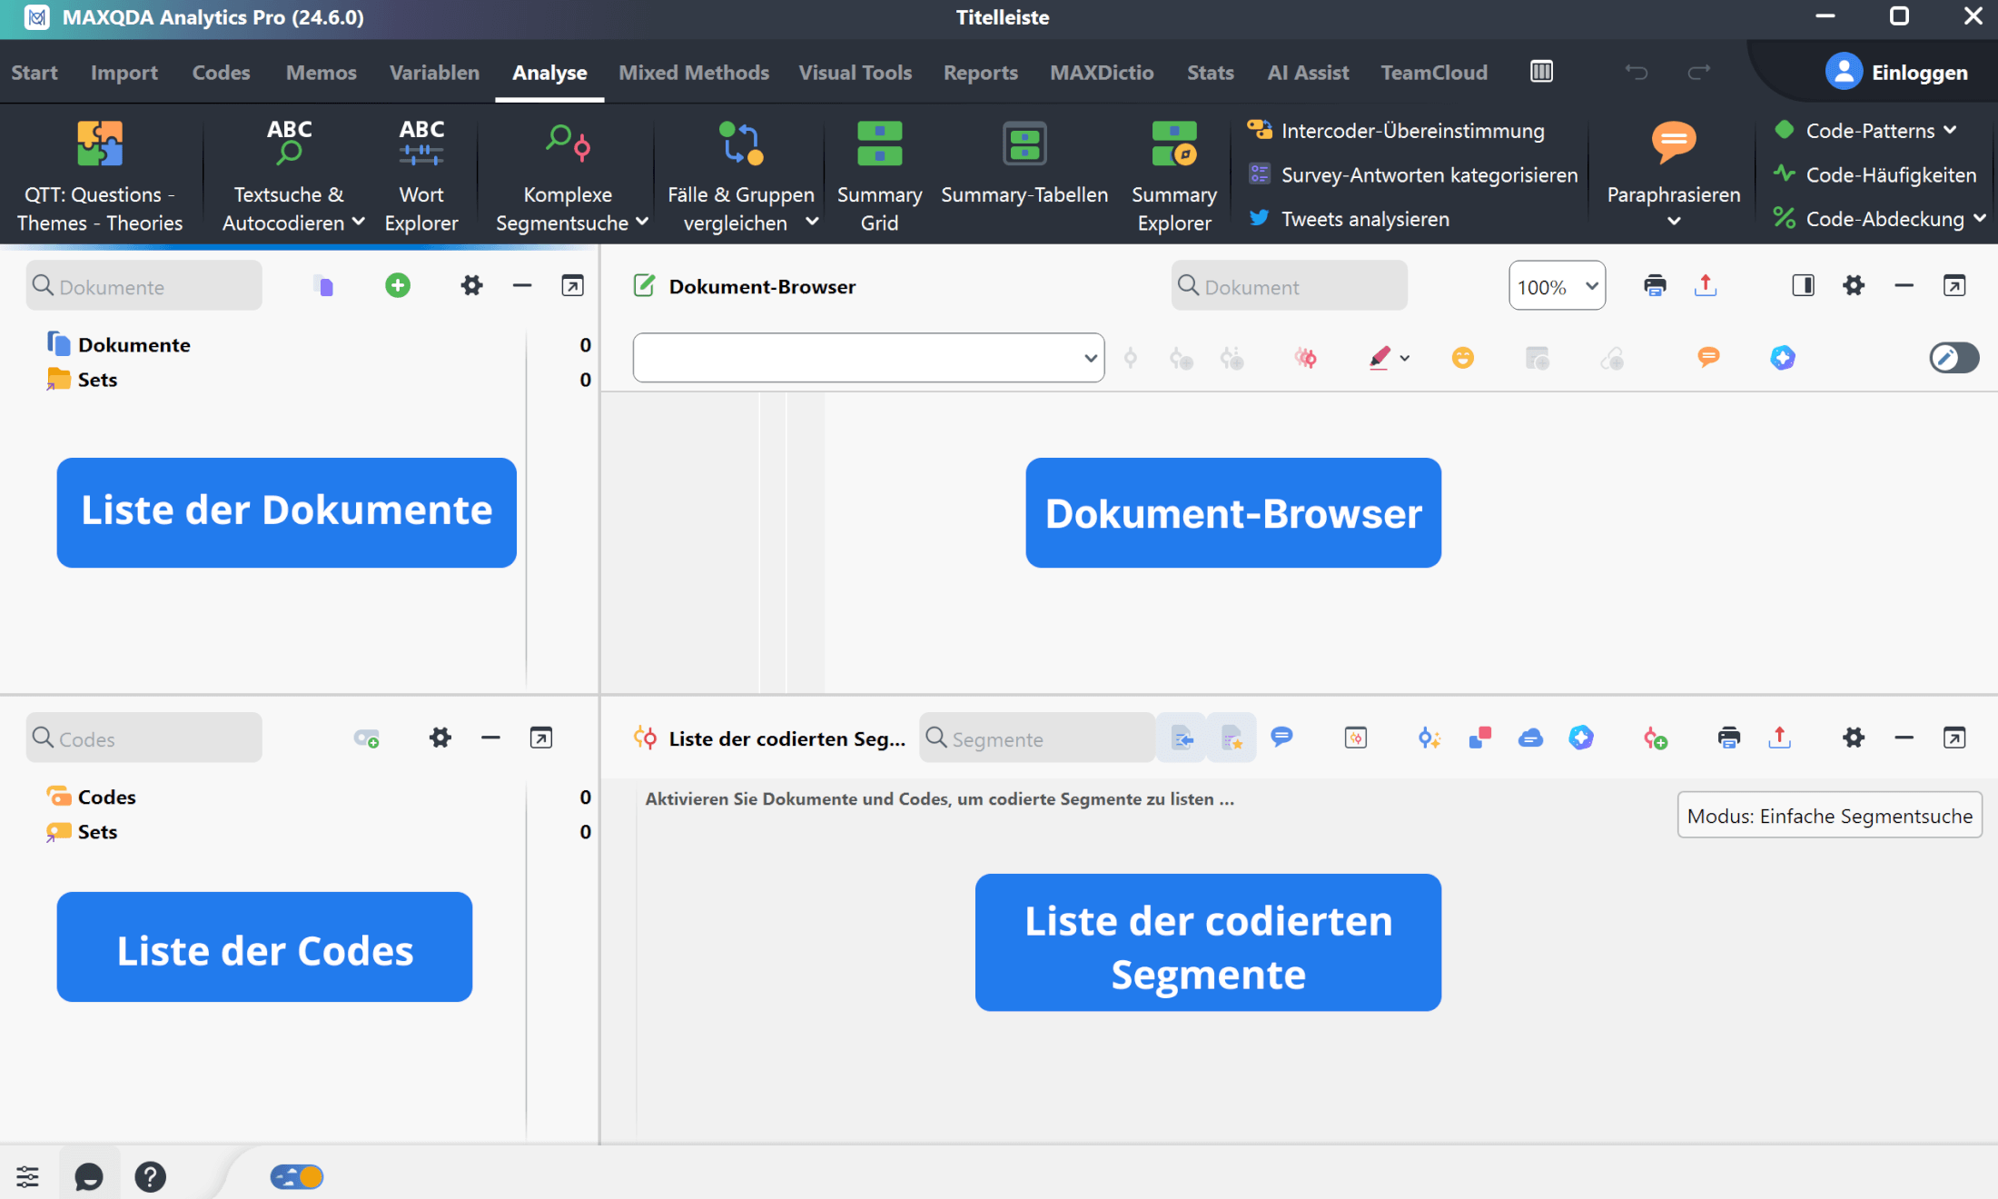This screenshot has width=1998, height=1199.
Task: Open the help question mark icon
Action: [150, 1177]
